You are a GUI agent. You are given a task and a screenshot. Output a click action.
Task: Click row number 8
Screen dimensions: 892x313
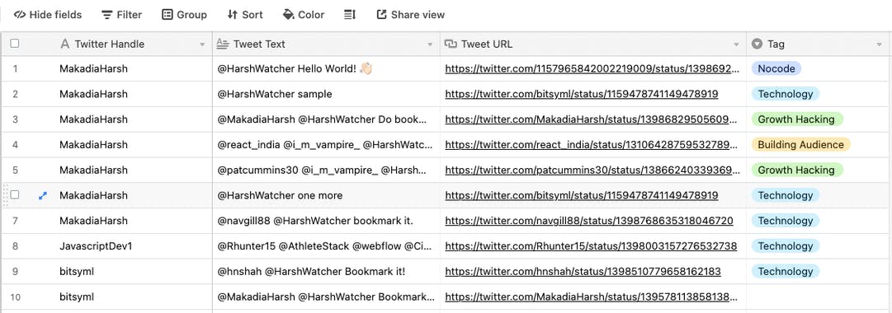[16, 246]
